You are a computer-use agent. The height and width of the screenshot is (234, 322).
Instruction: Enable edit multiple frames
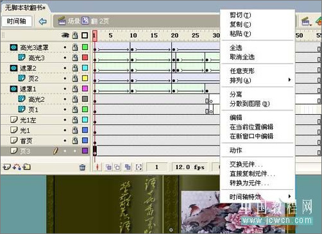tap(128, 167)
